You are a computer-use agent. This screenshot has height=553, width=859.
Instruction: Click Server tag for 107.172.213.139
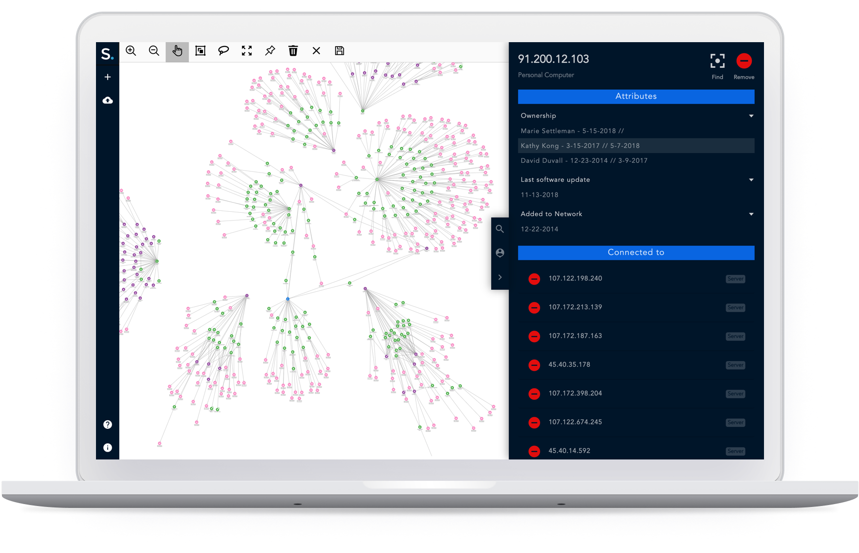[x=735, y=308]
